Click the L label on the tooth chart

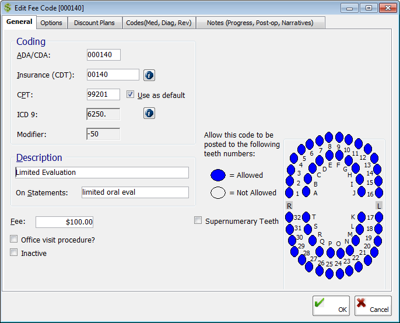point(379,206)
